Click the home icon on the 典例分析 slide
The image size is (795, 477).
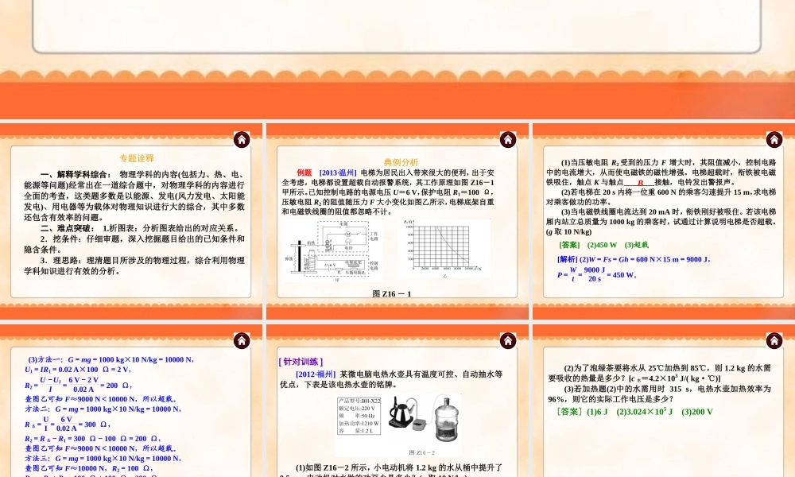point(508,139)
